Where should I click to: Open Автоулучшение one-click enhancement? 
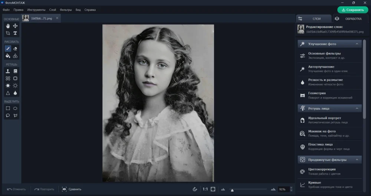pyautogui.click(x=329, y=69)
